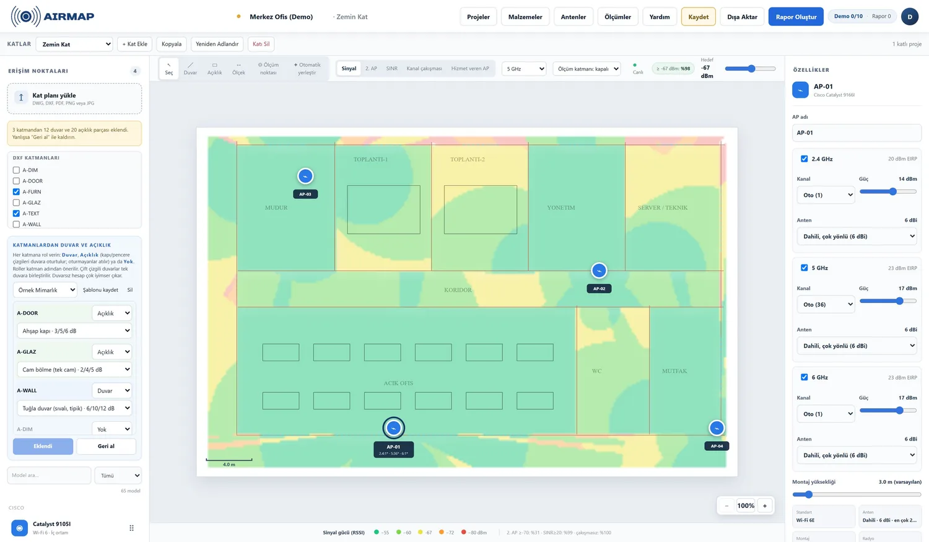This screenshot has width=929, height=542.
Task: Open the Zemin Kat floor dropdown
Action: pos(74,44)
